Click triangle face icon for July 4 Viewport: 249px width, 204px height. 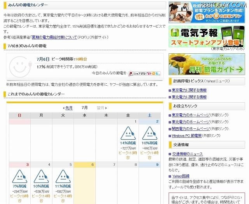coord(41,176)
